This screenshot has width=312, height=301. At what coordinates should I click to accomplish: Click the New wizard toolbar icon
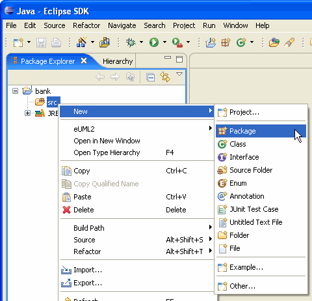[18, 42]
